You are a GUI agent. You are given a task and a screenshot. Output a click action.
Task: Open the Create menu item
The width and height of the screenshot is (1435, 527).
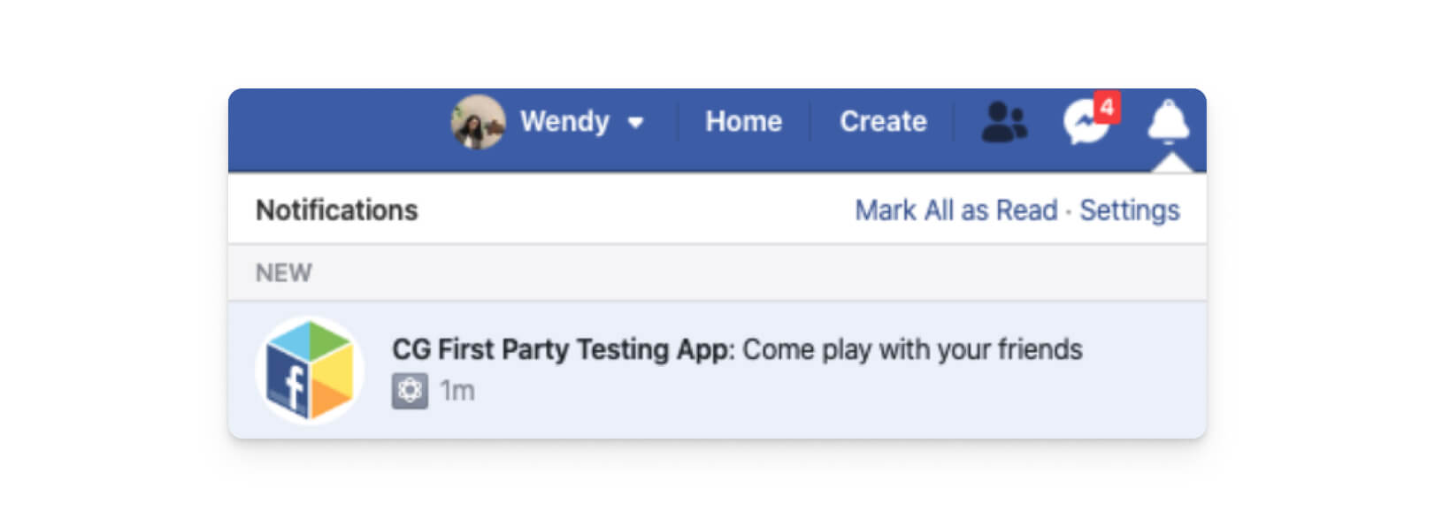[x=883, y=121]
